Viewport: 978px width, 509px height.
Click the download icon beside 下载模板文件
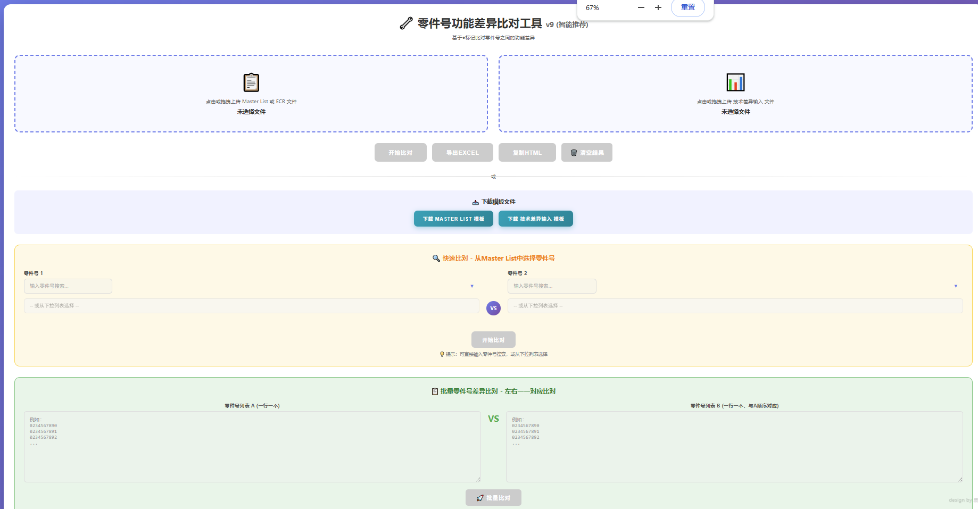coord(475,202)
